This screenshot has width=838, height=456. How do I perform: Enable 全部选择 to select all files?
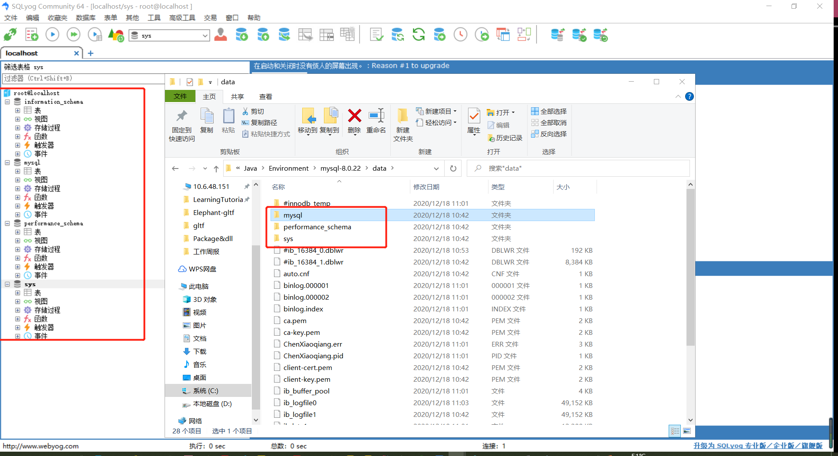point(549,111)
